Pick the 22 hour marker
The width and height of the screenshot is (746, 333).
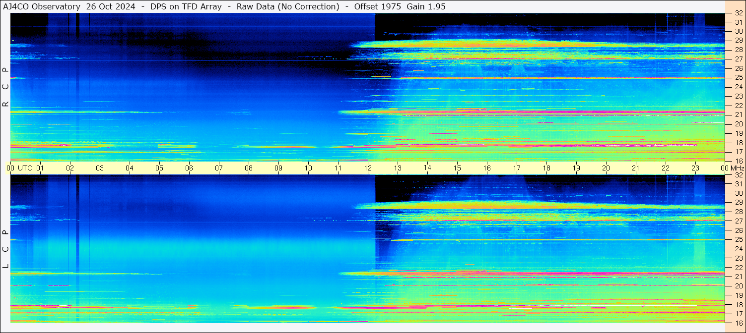(666, 168)
